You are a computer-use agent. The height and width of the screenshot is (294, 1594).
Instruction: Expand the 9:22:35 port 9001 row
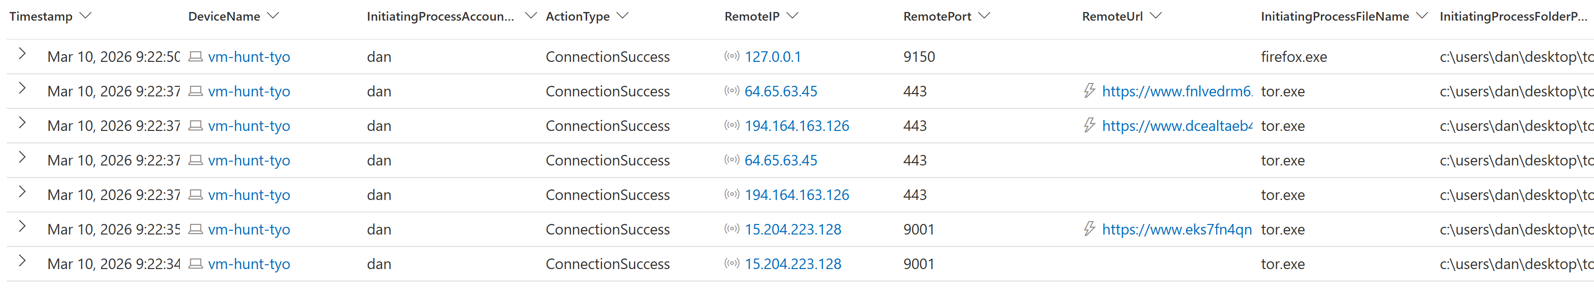tap(22, 227)
